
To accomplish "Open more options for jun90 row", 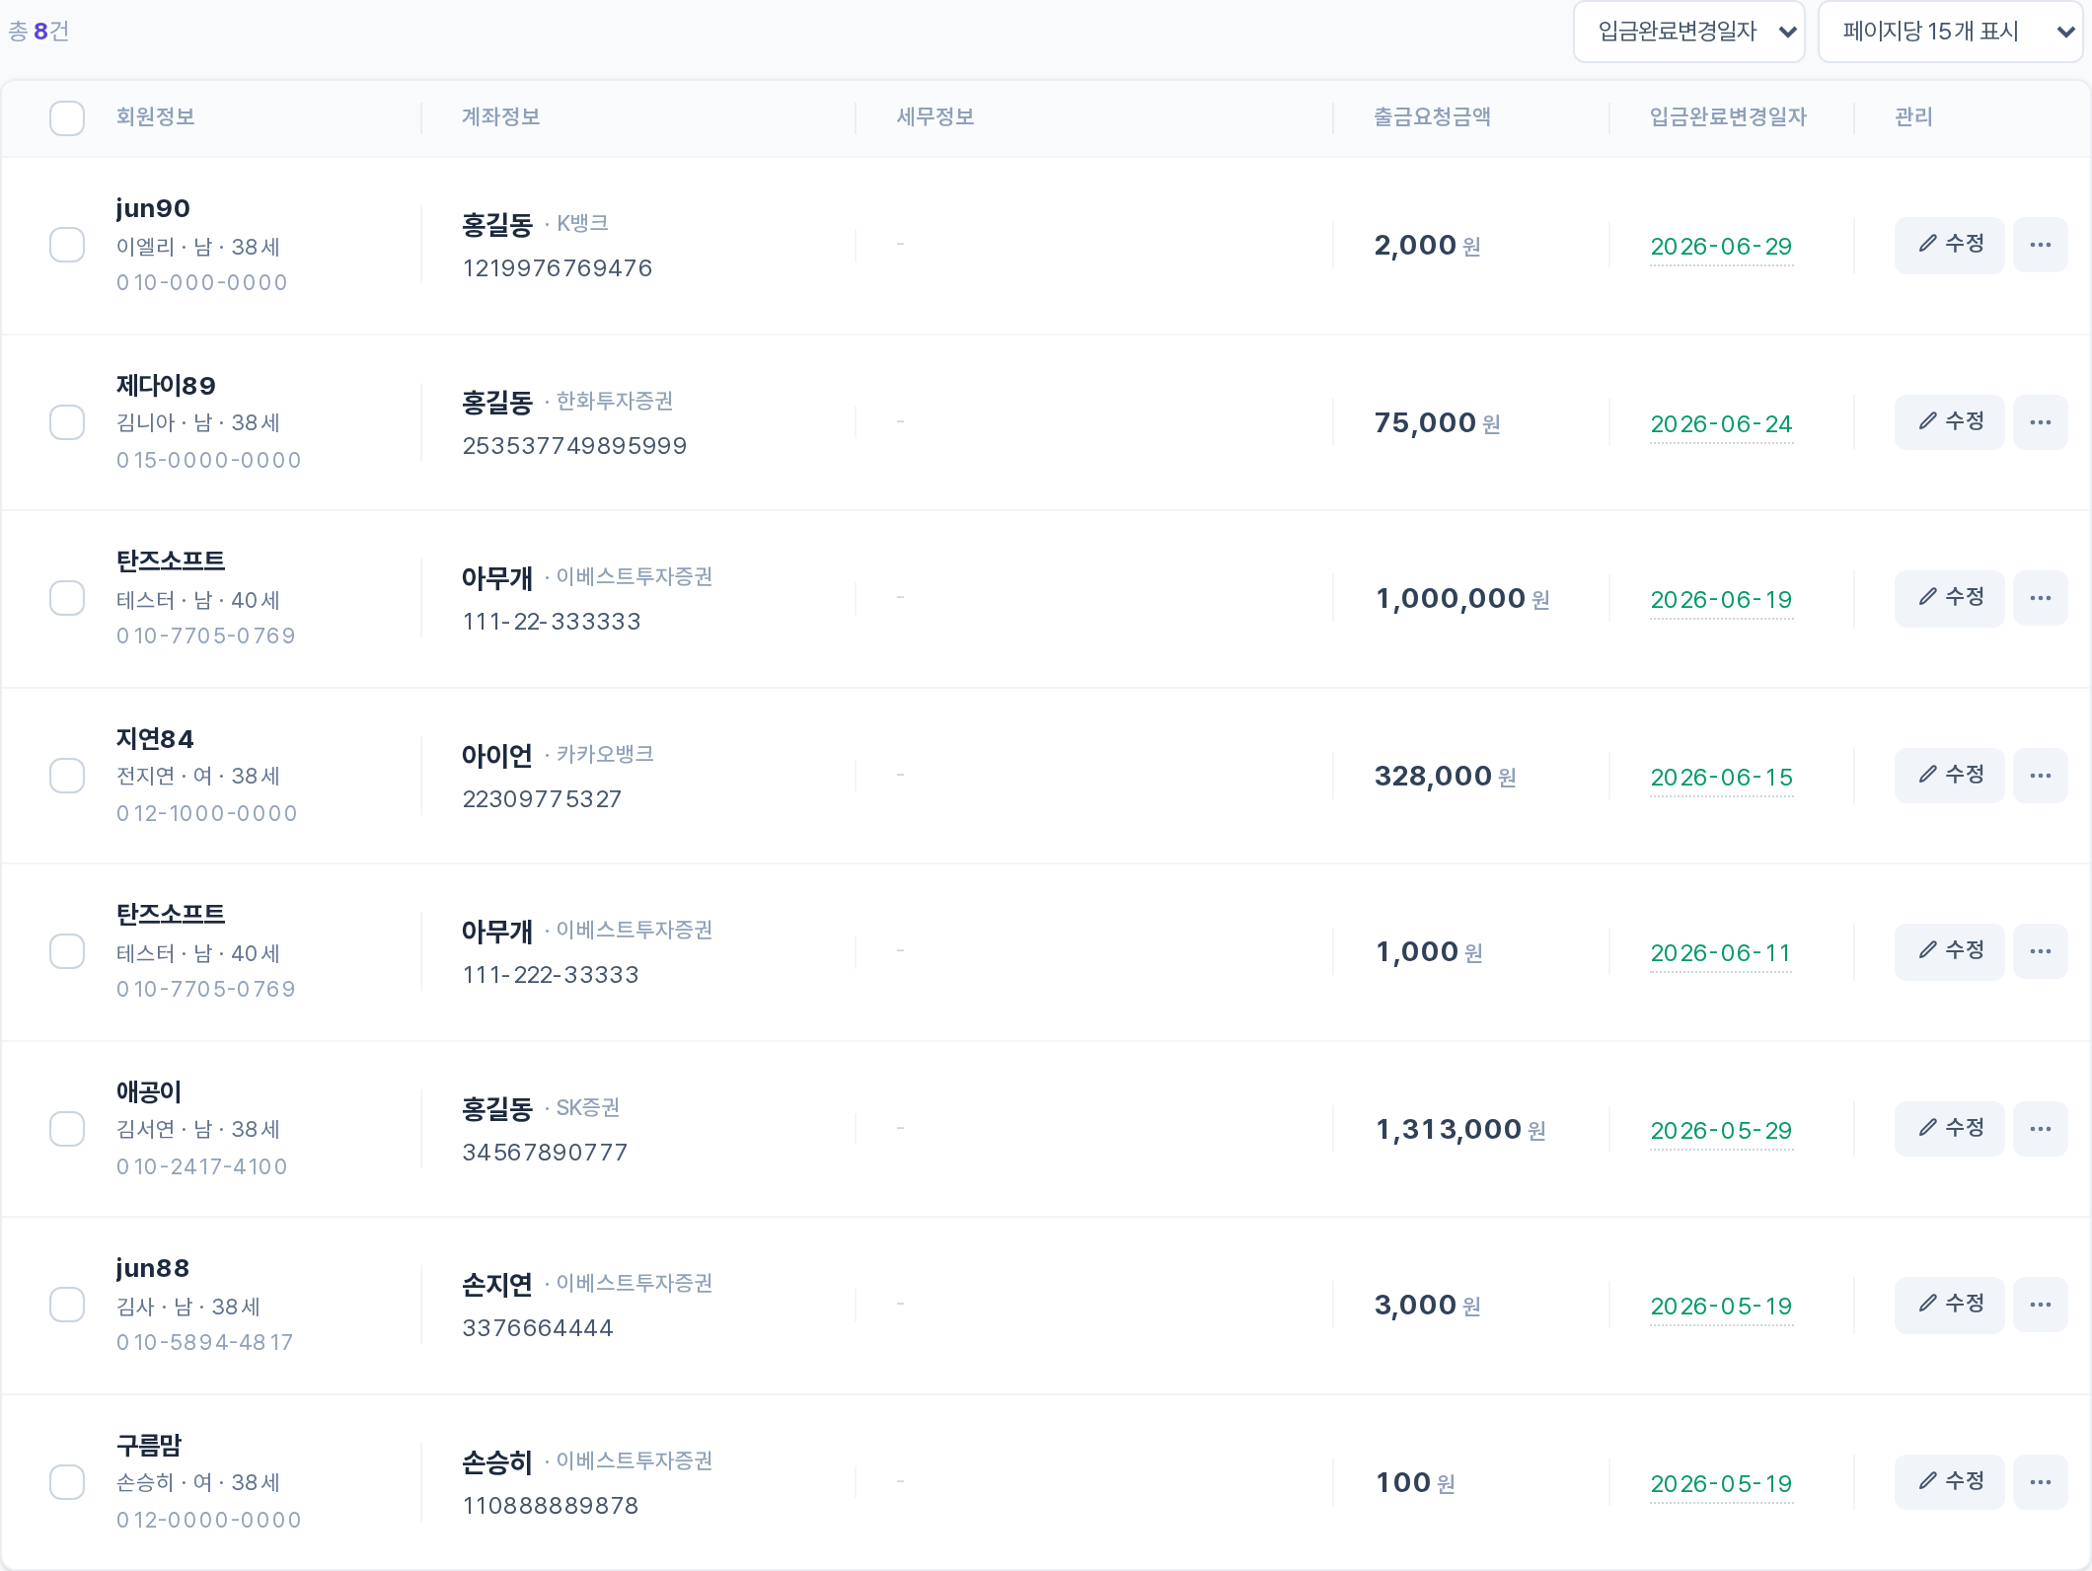I will coord(2040,245).
